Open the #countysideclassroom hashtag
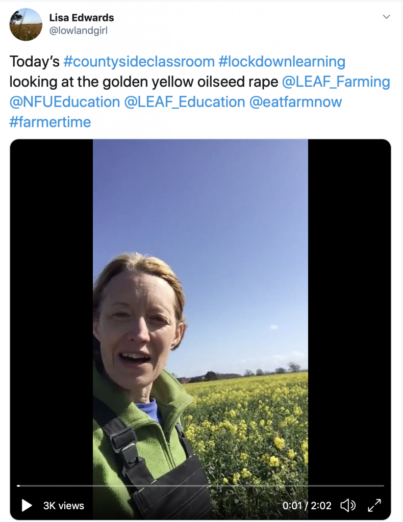The width and height of the screenshot is (403, 522). (x=139, y=62)
